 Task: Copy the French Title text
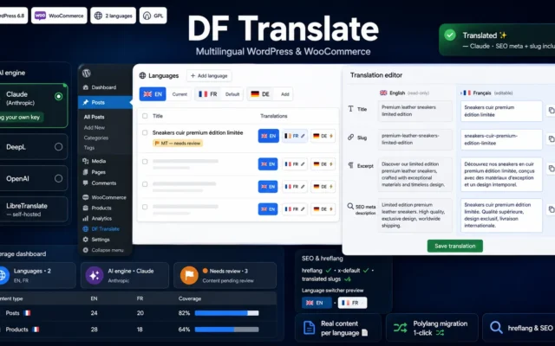(552, 111)
